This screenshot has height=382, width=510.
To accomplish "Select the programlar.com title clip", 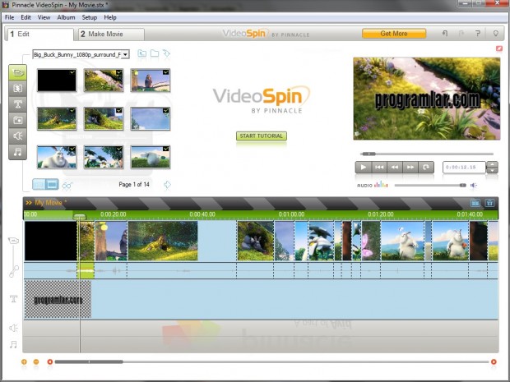I will [58, 299].
